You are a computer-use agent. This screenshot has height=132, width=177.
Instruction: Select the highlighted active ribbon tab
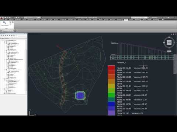coord(126,19)
